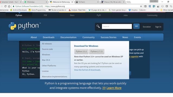Select the PSF top navigation item
Viewport: 173px width, 97px height.
[x=45, y=15]
